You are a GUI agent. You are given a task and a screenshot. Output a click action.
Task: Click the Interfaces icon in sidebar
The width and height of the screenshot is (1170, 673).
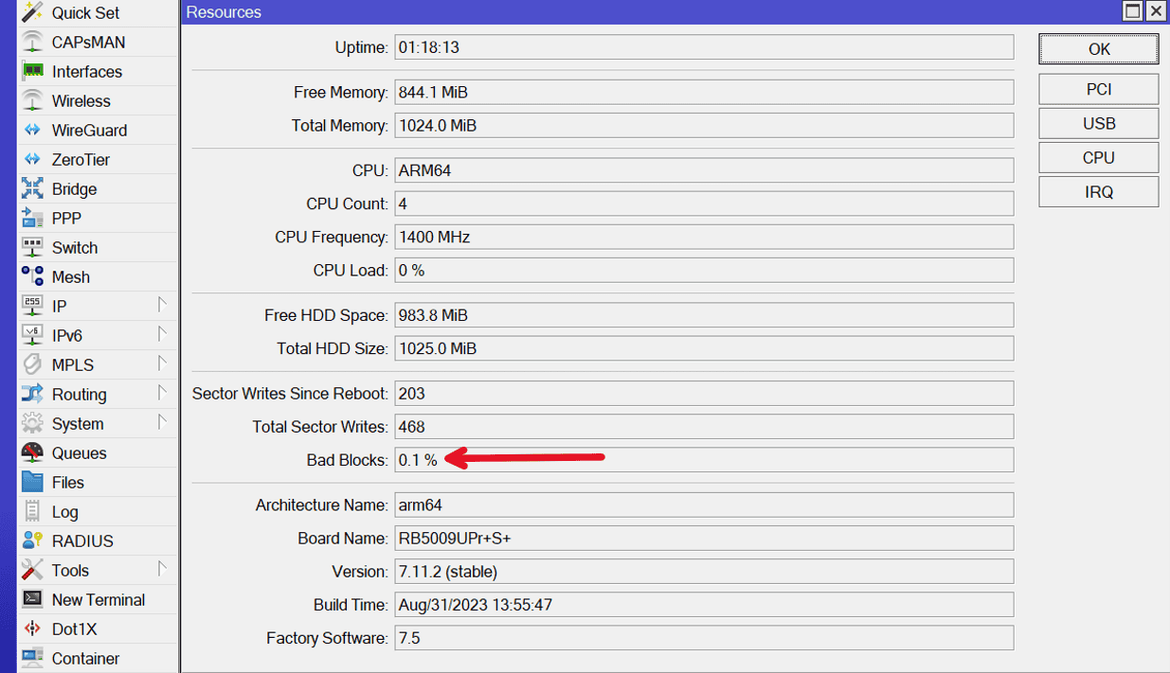(32, 72)
